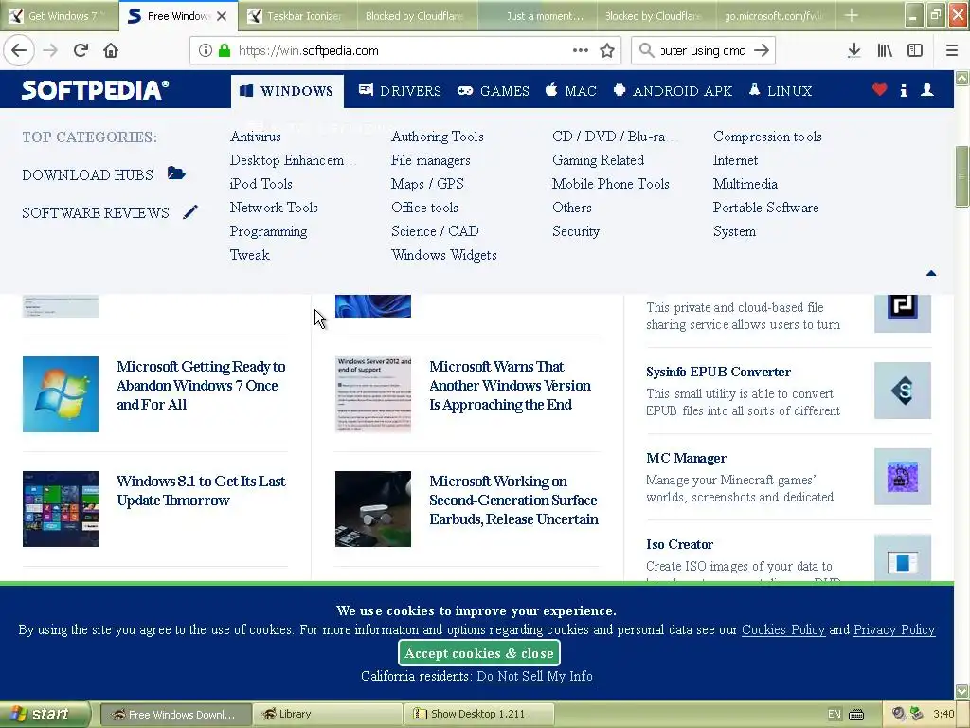Open the Download Hubs folder icon

click(x=176, y=173)
